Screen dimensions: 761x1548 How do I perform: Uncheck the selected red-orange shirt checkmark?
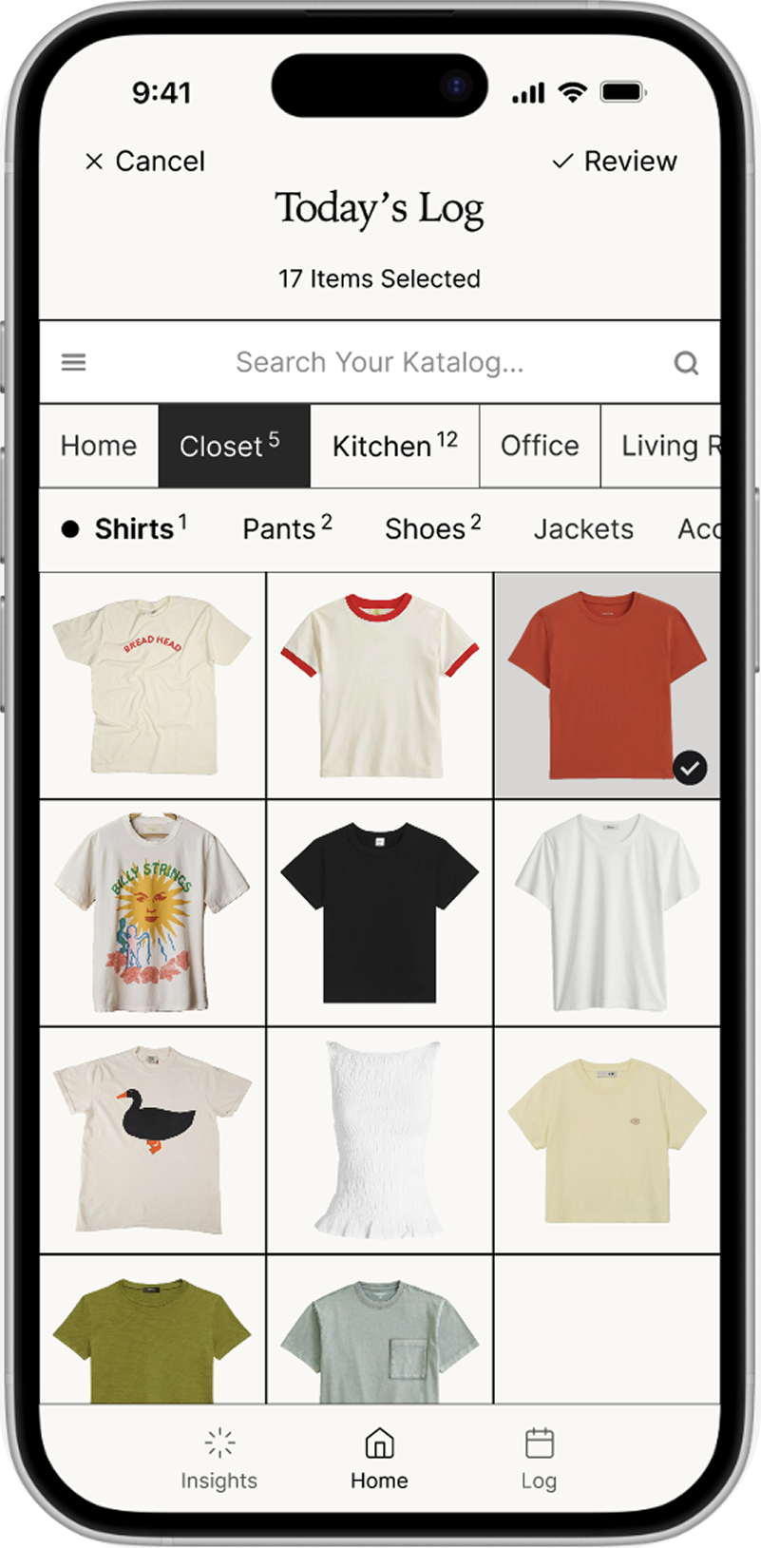(x=690, y=767)
